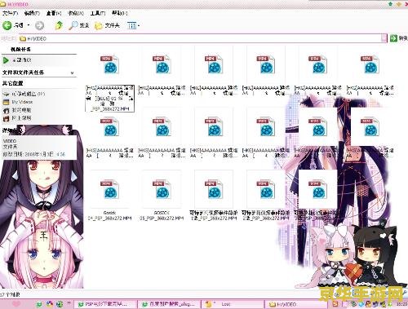Image resolution: width=408 pixels, height=309 pixels.
Task: Switch to the PSP taskbar window button
Action: click(105, 304)
